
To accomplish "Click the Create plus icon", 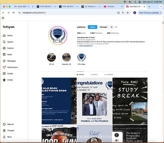I will pyautogui.click(x=4, y=74).
